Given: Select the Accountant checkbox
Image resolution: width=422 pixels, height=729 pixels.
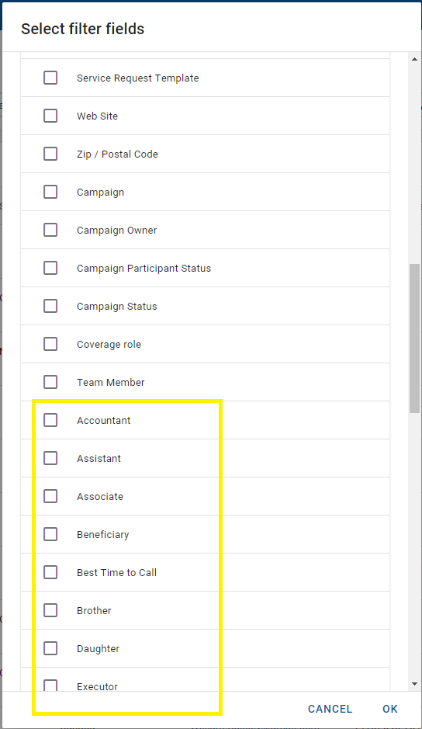Looking at the screenshot, I should [x=50, y=420].
